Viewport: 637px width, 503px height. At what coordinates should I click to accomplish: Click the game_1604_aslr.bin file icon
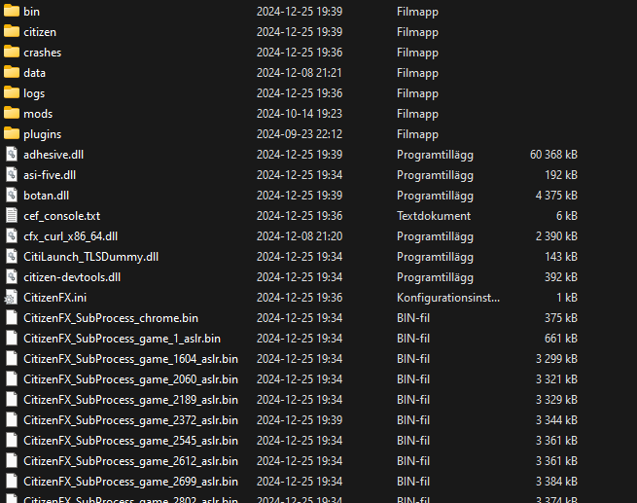[12, 358]
